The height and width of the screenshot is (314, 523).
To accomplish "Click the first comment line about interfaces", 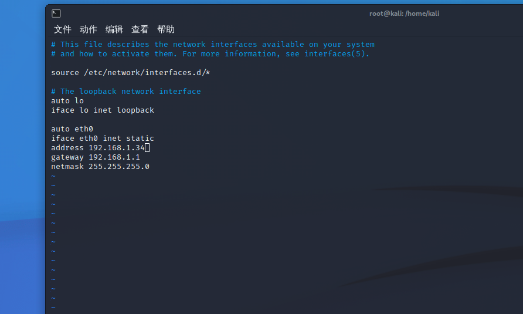I will click(x=212, y=45).
